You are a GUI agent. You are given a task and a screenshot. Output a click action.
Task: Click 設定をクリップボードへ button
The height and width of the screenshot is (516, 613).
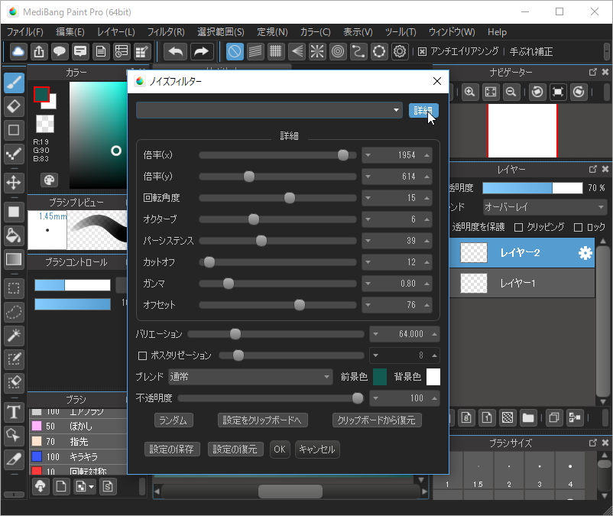(x=262, y=420)
